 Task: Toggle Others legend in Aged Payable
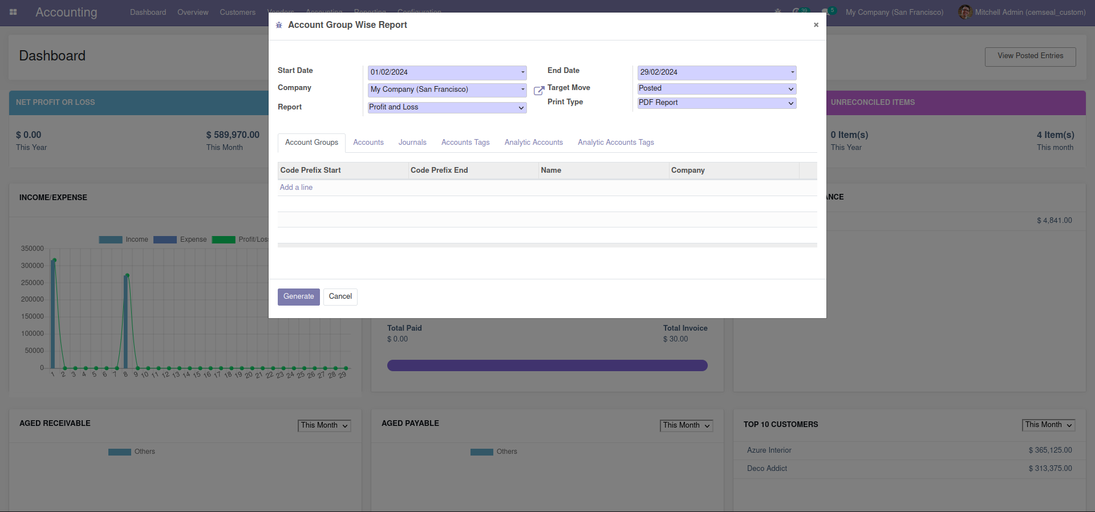[494, 452]
